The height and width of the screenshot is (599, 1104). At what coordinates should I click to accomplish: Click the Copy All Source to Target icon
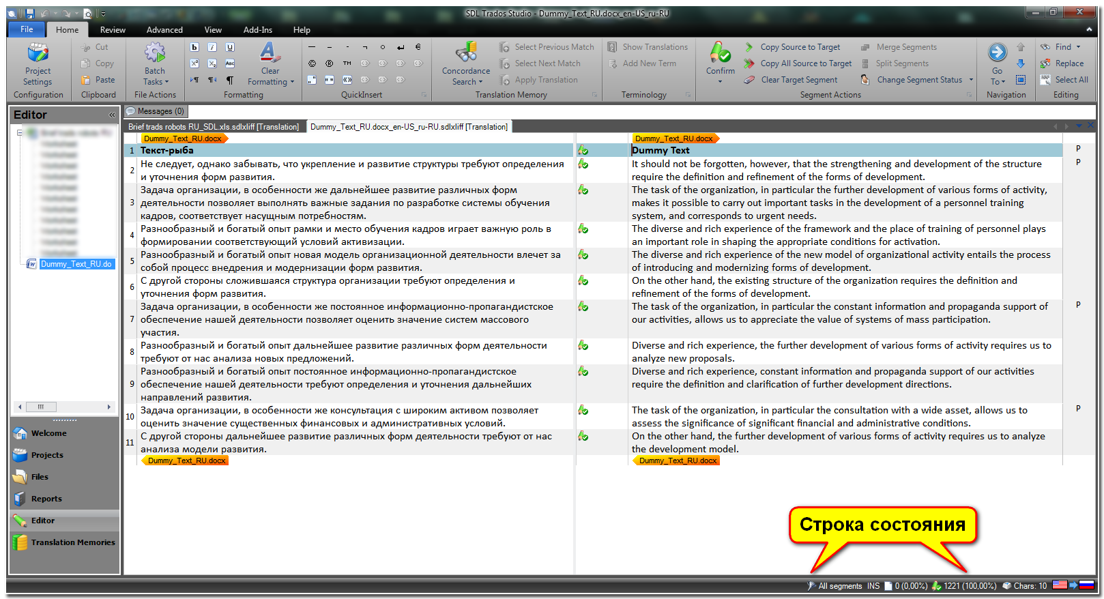[749, 63]
